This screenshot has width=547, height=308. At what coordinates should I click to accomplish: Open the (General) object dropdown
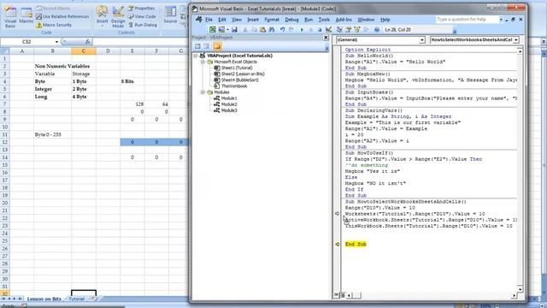click(x=421, y=40)
